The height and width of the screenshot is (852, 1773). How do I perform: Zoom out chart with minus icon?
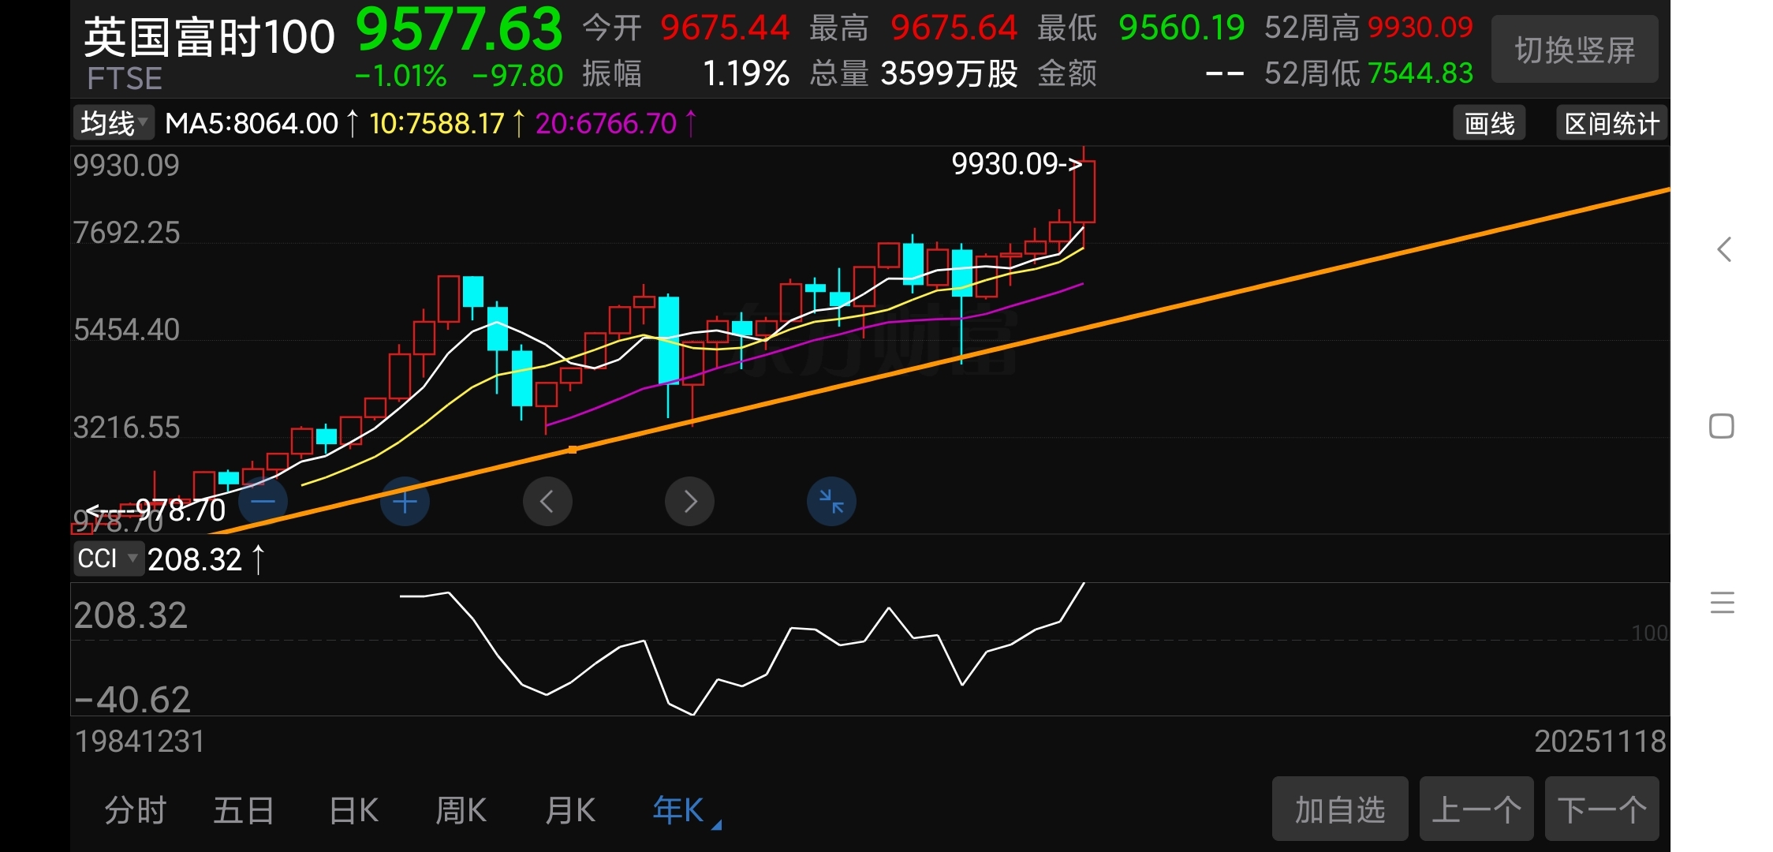click(263, 501)
